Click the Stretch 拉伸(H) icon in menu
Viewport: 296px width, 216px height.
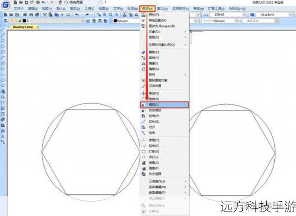pyautogui.click(x=144, y=116)
